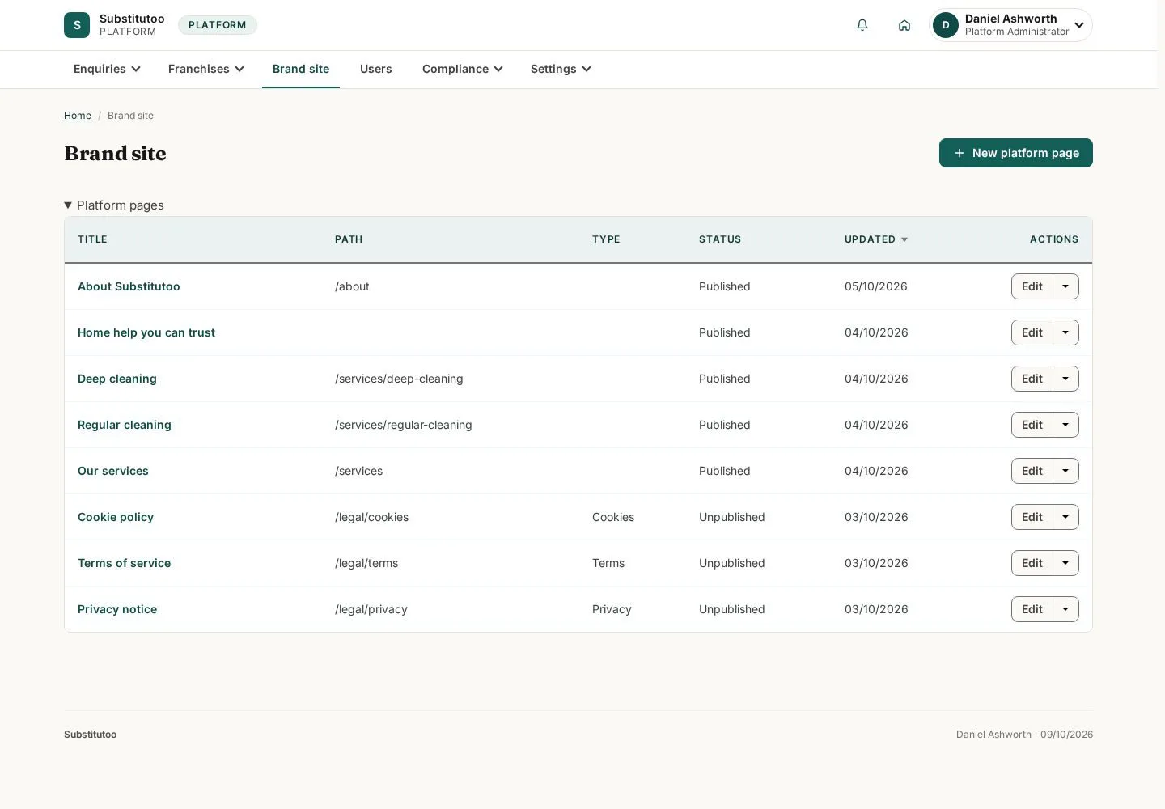This screenshot has width=1165, height=809.
Task: Sort by the Updated column header
Action: click(876, 239)
